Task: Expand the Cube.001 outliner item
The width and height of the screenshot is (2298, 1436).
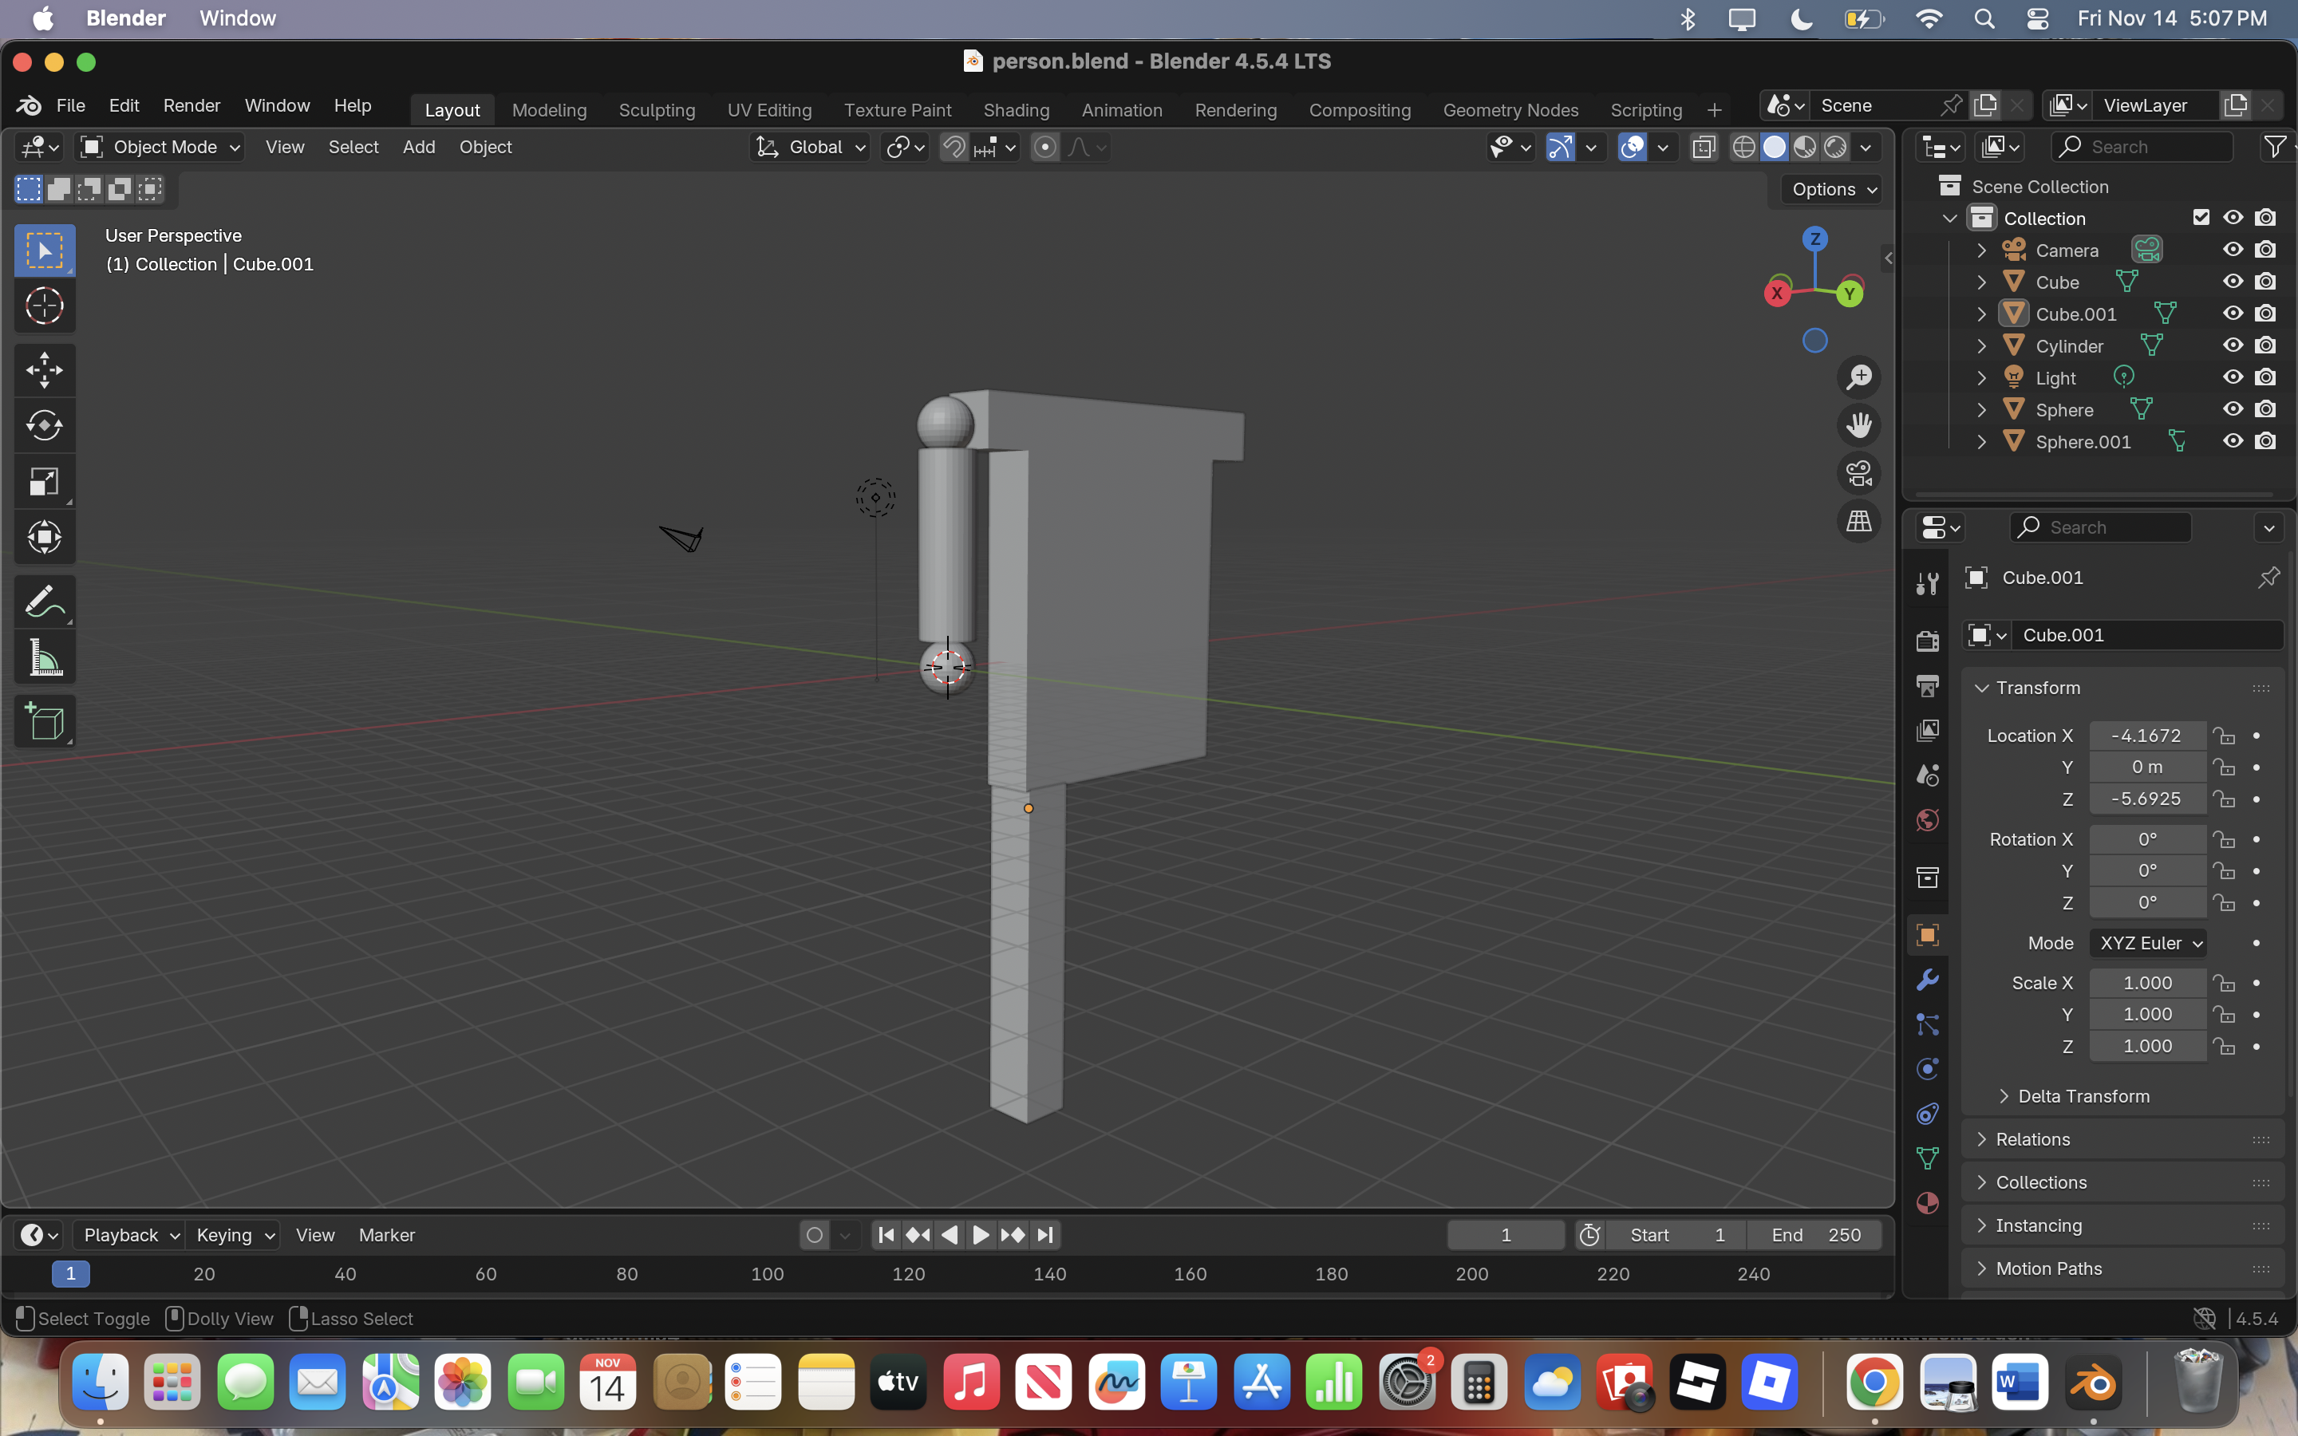Action: pyautogui.click(x=1982, y=314)
